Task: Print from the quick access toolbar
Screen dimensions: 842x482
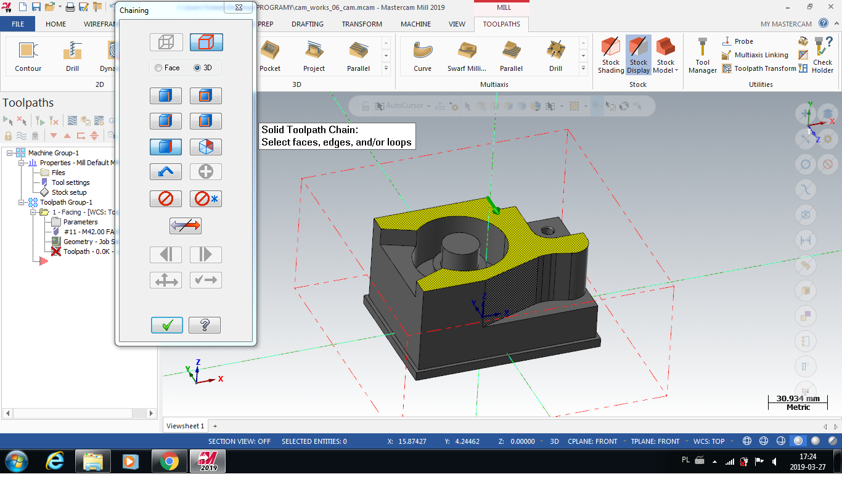Action: [70, 7]
